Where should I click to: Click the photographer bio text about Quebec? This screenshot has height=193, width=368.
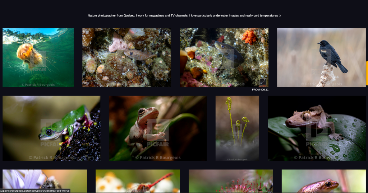click(184, 15)
